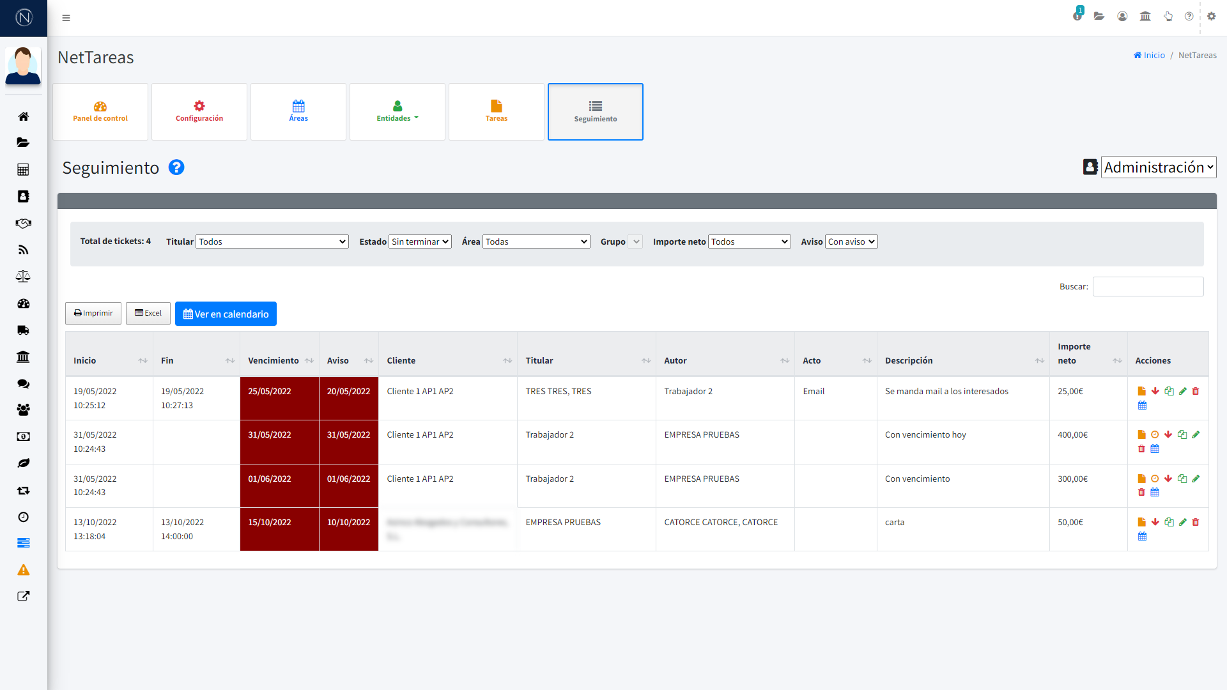Click the Buscar search input field
This screenshot has width=1227, height=690.
pyautogui.click(x=1148, y=286)
